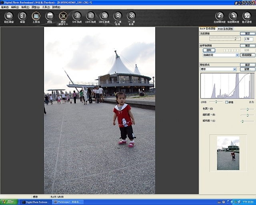Rotate image right 90 degrees
This screenshot has width=256, height=205.
point(233,16)
